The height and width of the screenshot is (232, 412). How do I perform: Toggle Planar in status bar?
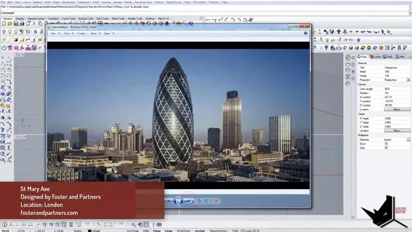pos(157,231)
